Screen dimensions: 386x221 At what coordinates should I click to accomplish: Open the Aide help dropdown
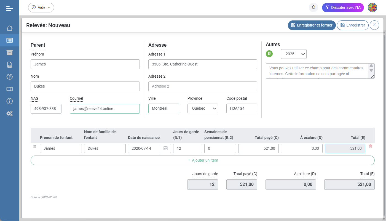[41, 7]
